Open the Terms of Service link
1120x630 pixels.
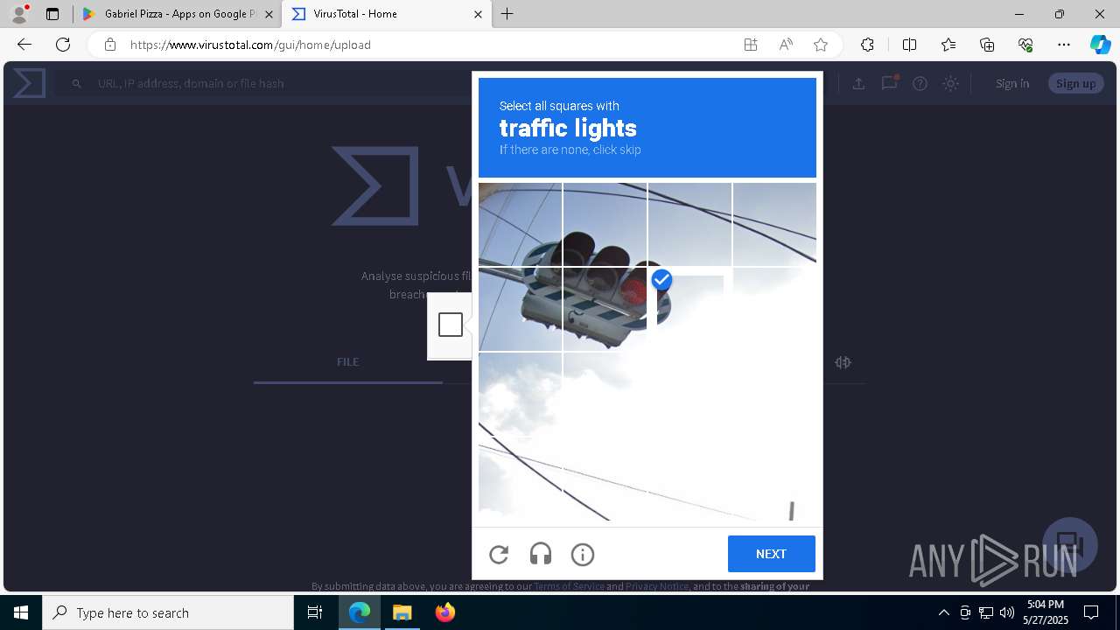coord(569,586)
